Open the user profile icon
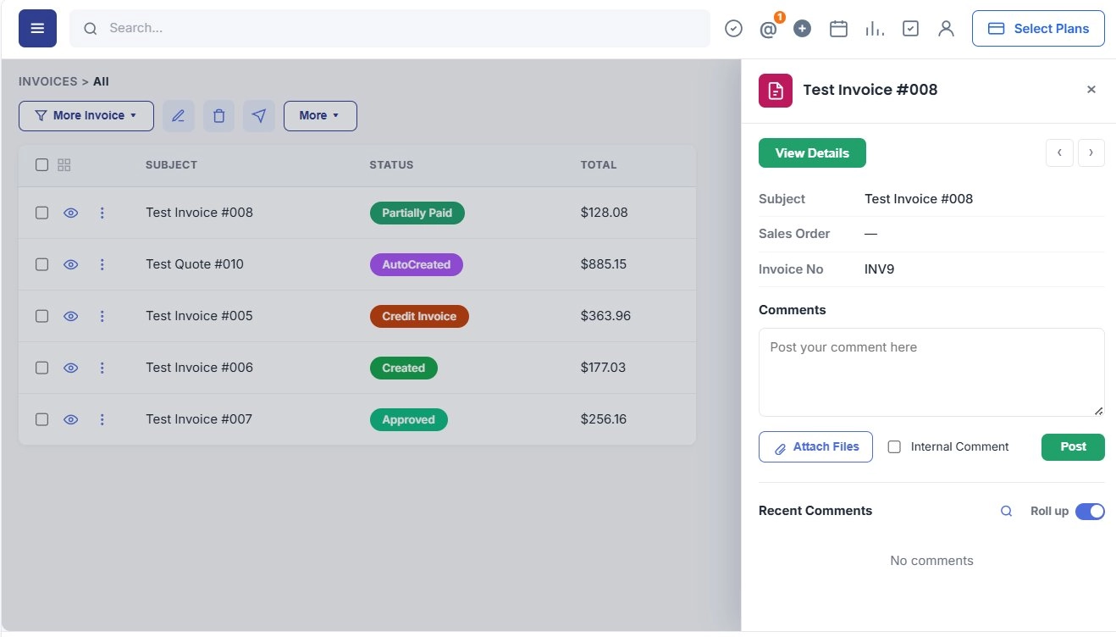This screenshot has height=637, width=1116. (x=946, y=29)
